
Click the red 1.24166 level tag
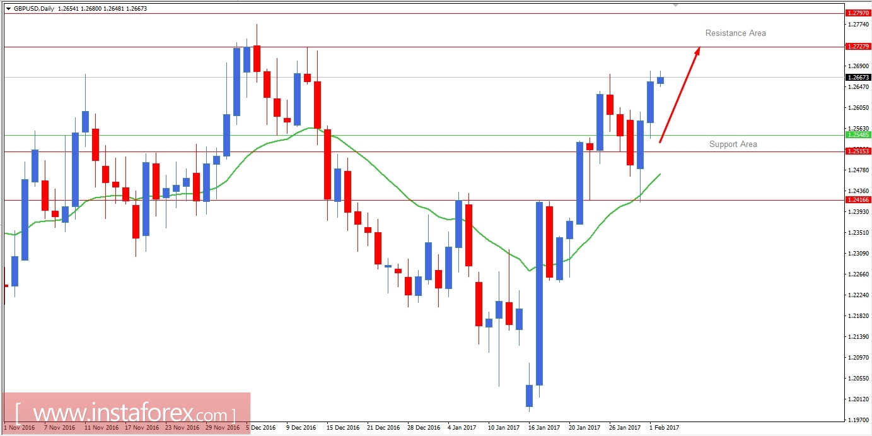click(859, 199)
